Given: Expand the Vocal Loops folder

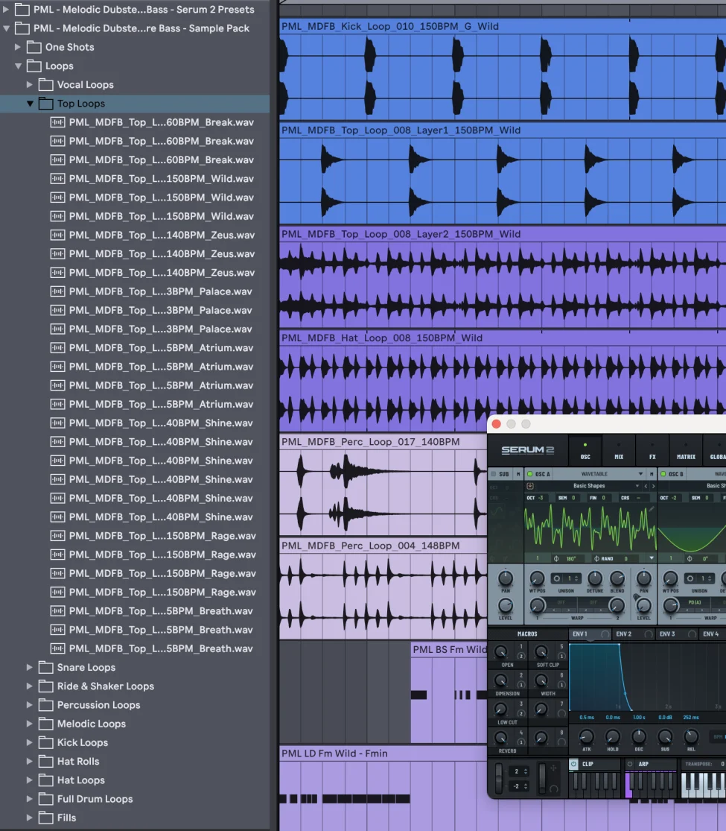Looking at the screenshot, I should [30, 85].
